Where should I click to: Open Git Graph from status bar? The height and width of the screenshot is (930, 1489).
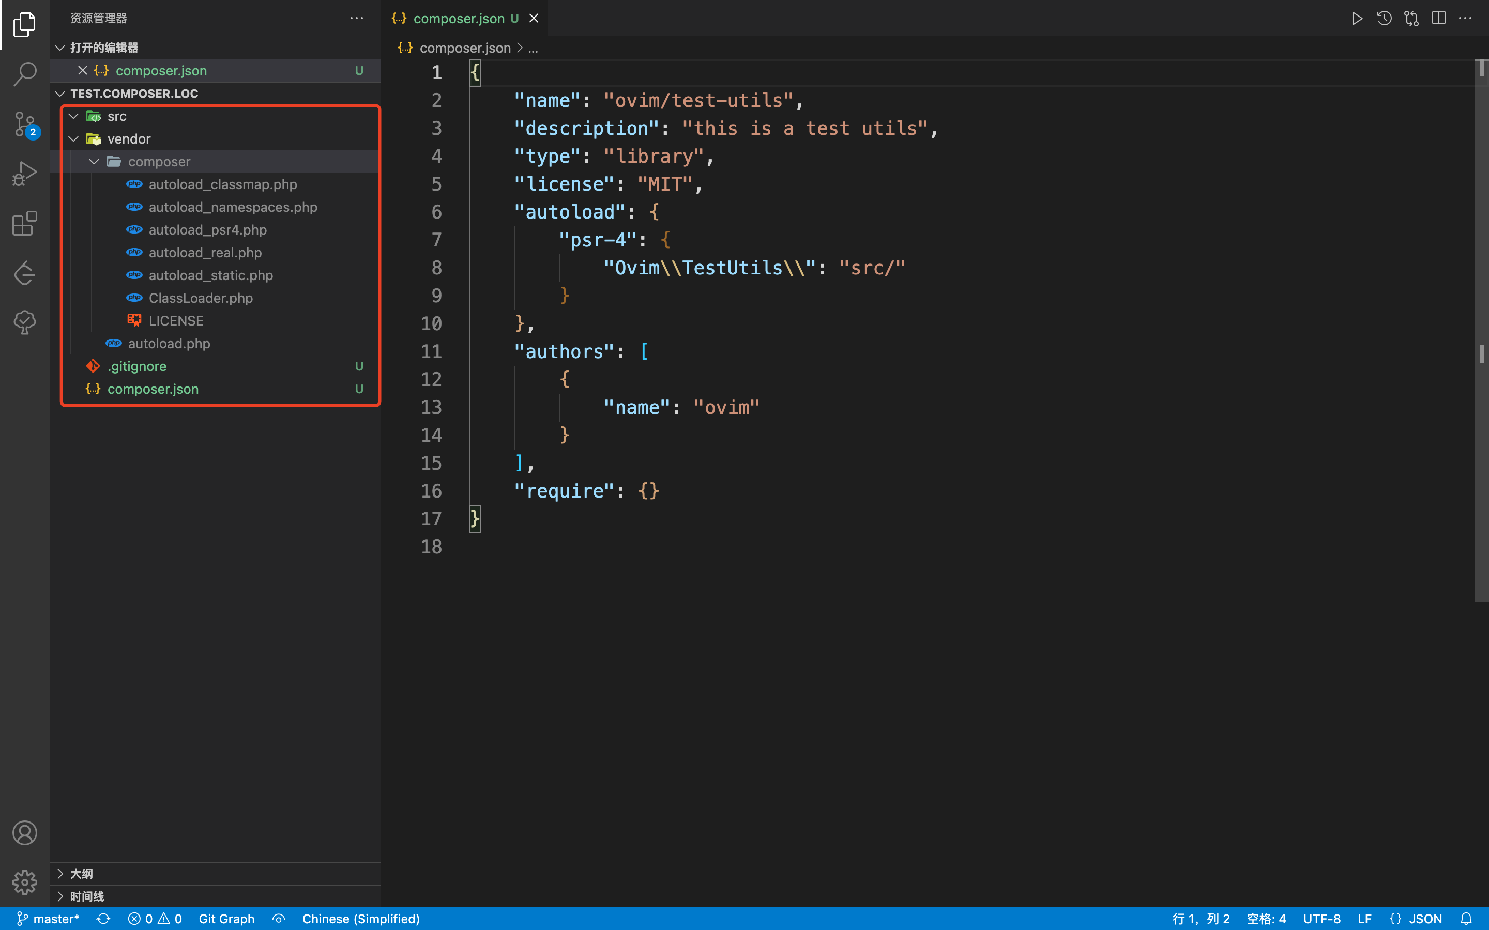click(x=226, y=918)
